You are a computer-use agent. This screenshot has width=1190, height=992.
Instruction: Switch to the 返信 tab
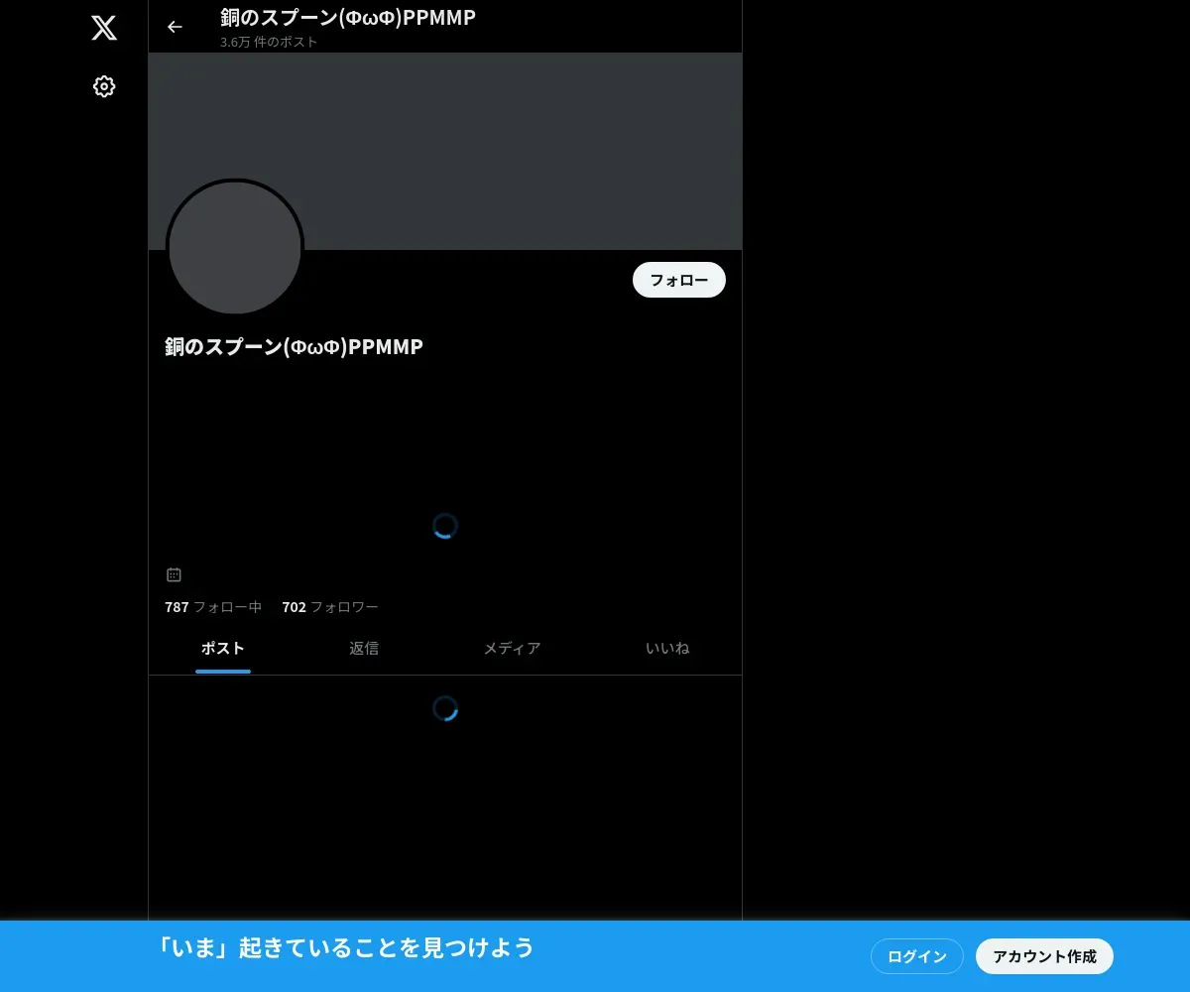pyautogui.click(x=364, y=649)
